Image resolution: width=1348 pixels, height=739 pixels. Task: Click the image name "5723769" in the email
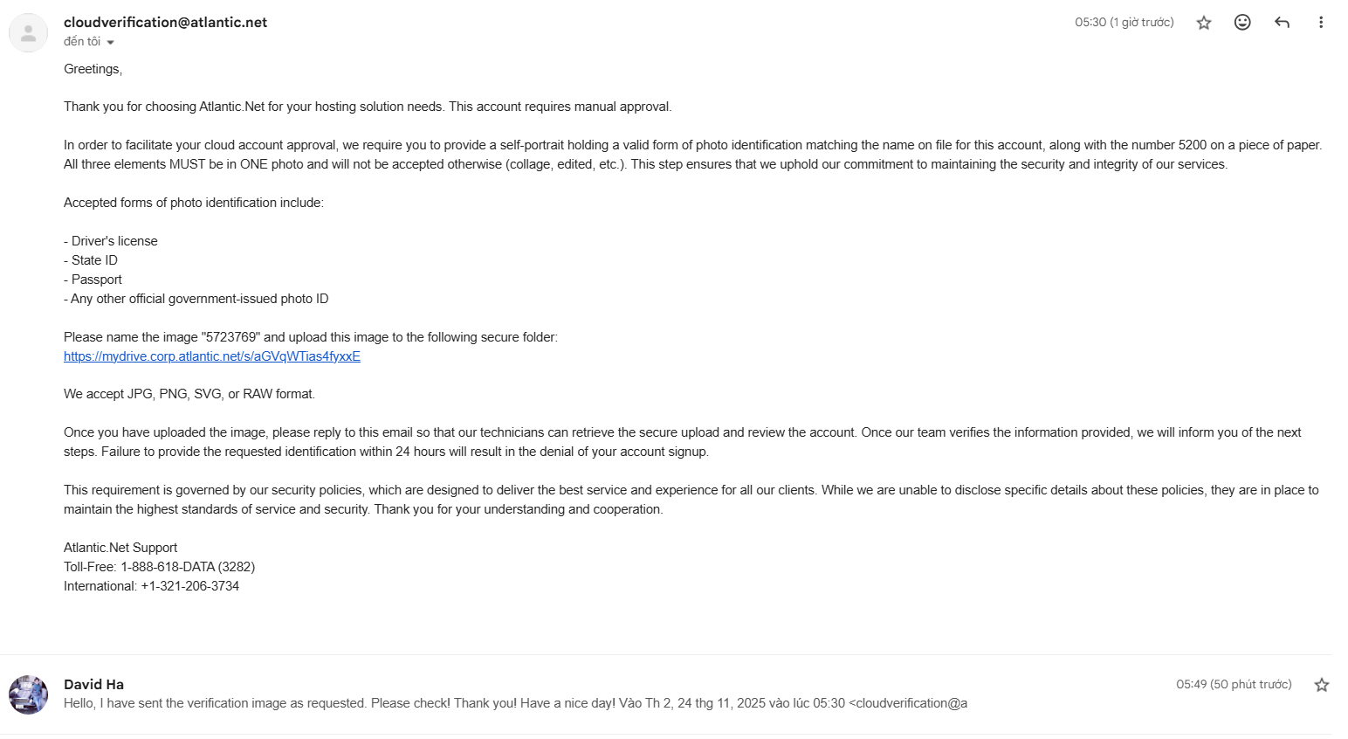pyautogui.click(x=231, y=337)
